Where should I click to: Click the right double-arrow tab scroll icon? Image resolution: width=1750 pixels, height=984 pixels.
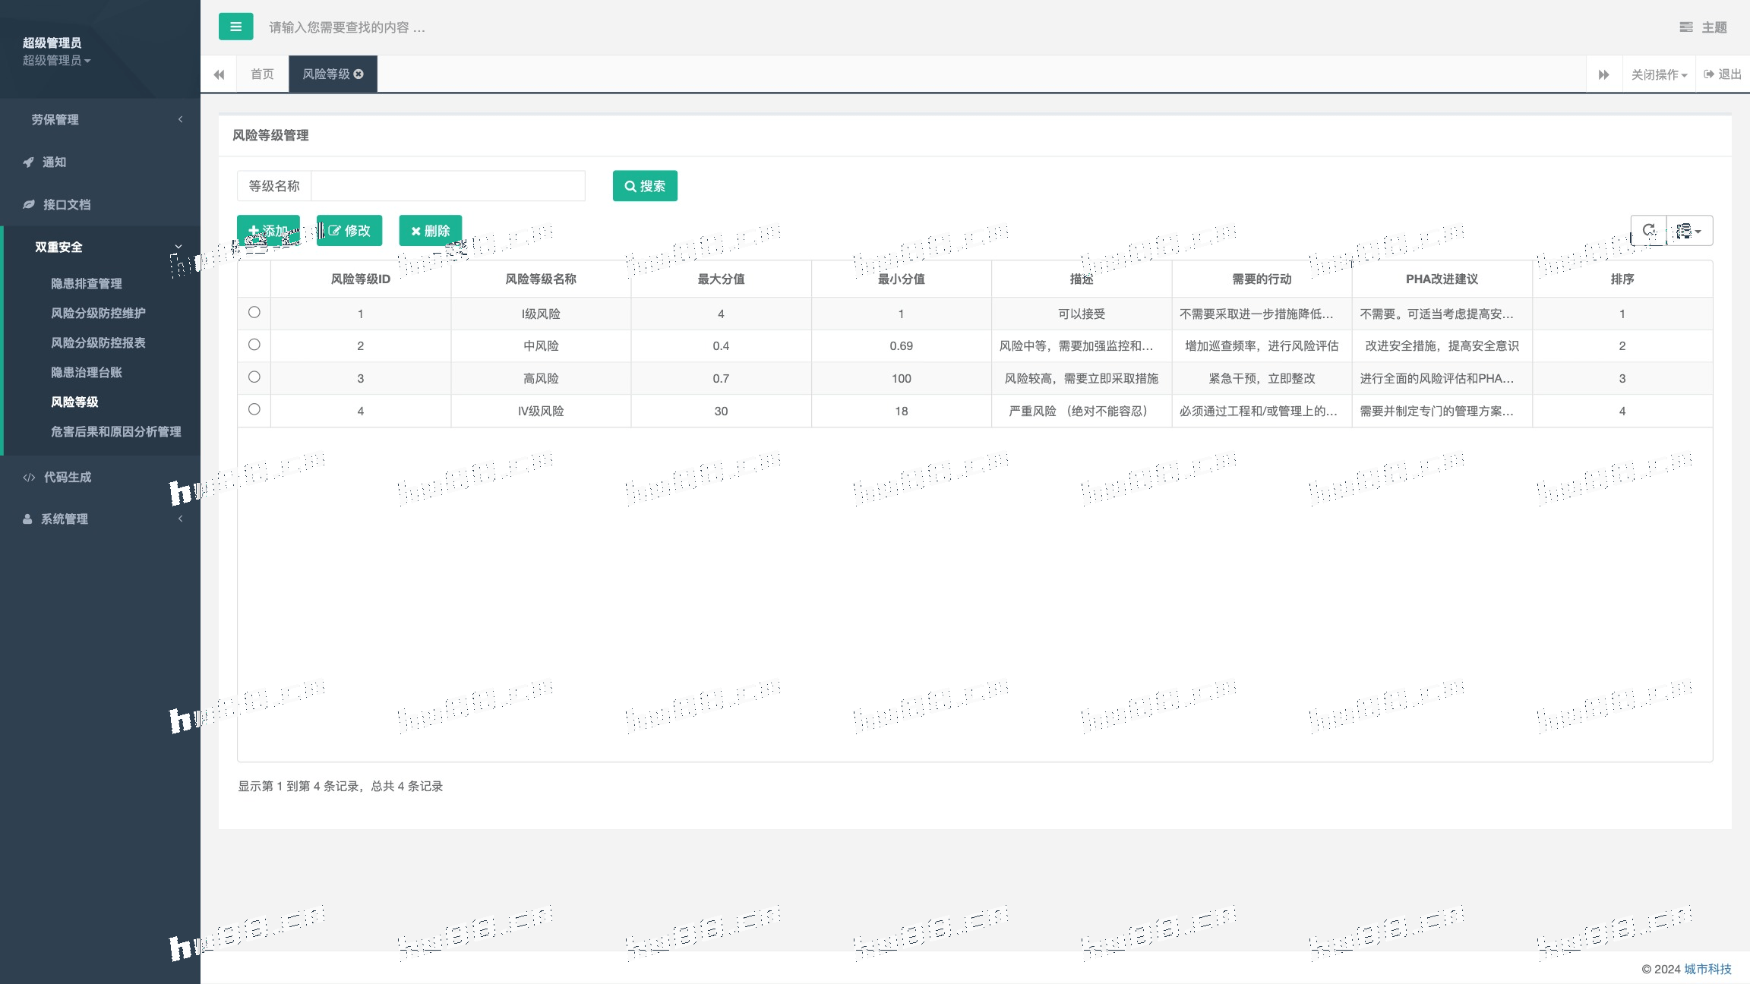point(1603,74)
